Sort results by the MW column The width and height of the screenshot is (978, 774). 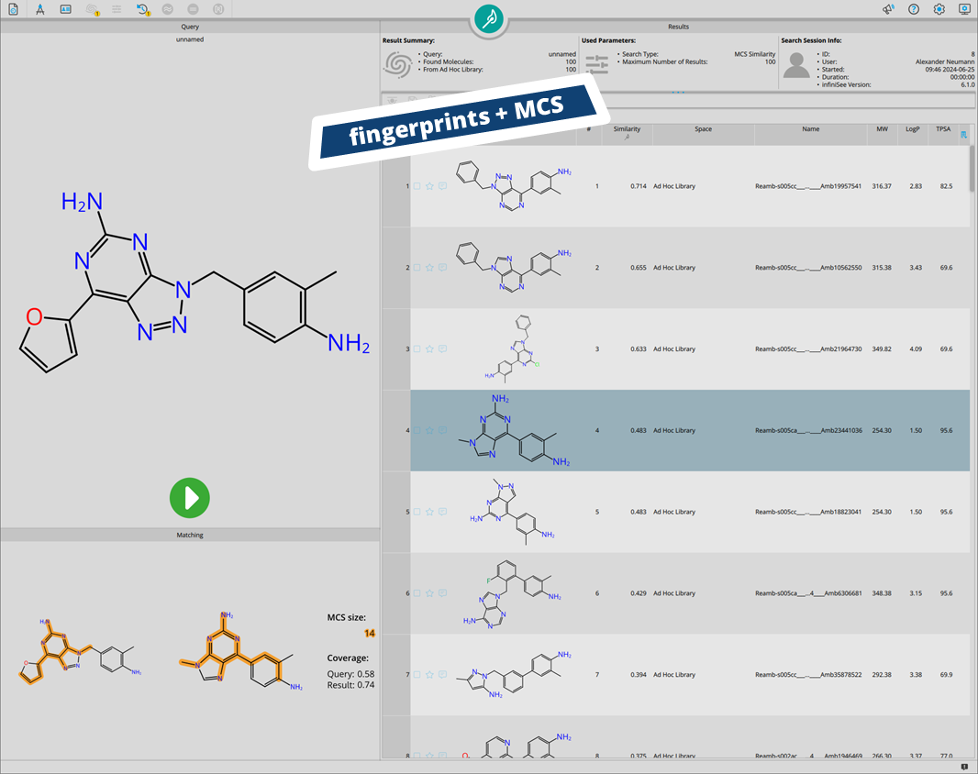(x=882, y=129)
